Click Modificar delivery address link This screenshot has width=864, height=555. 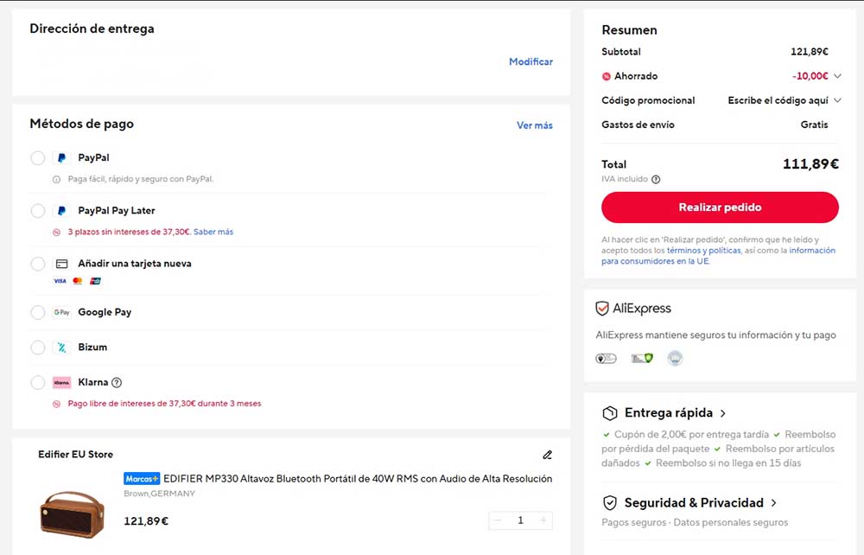point(530,61)
